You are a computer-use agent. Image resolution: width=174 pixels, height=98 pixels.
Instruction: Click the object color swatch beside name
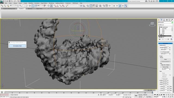tap(172, 22)
